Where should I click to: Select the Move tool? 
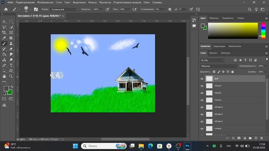coord(4,22)
